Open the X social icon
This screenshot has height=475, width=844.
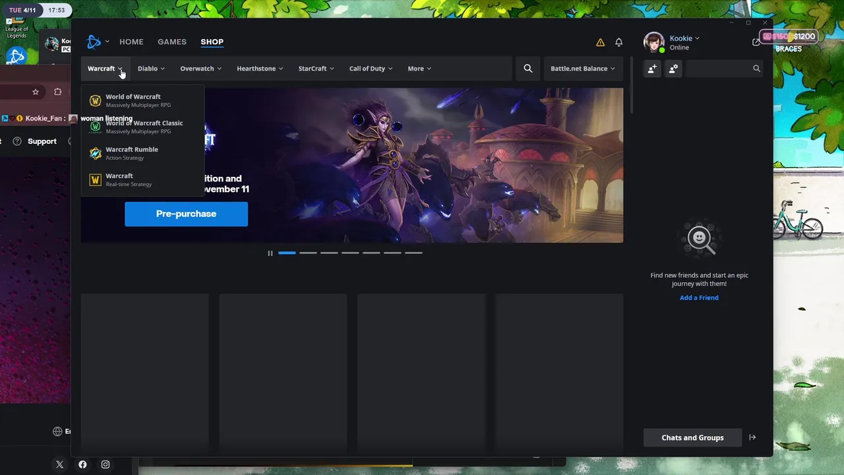(59, 464)
